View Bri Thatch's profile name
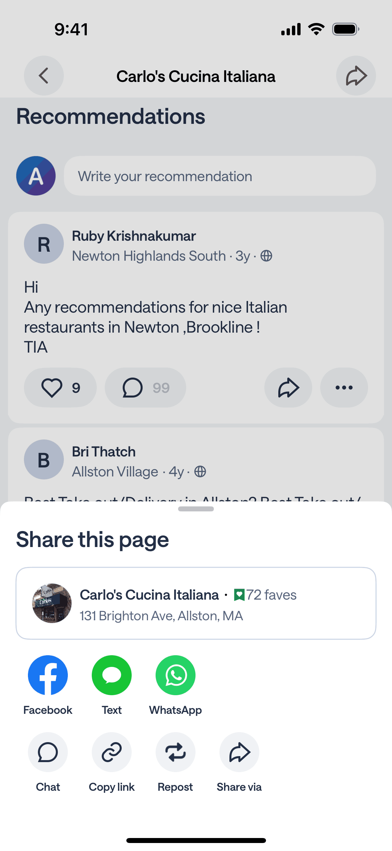Viewport: 392px width, 851px height. click(x=104, y=452)
